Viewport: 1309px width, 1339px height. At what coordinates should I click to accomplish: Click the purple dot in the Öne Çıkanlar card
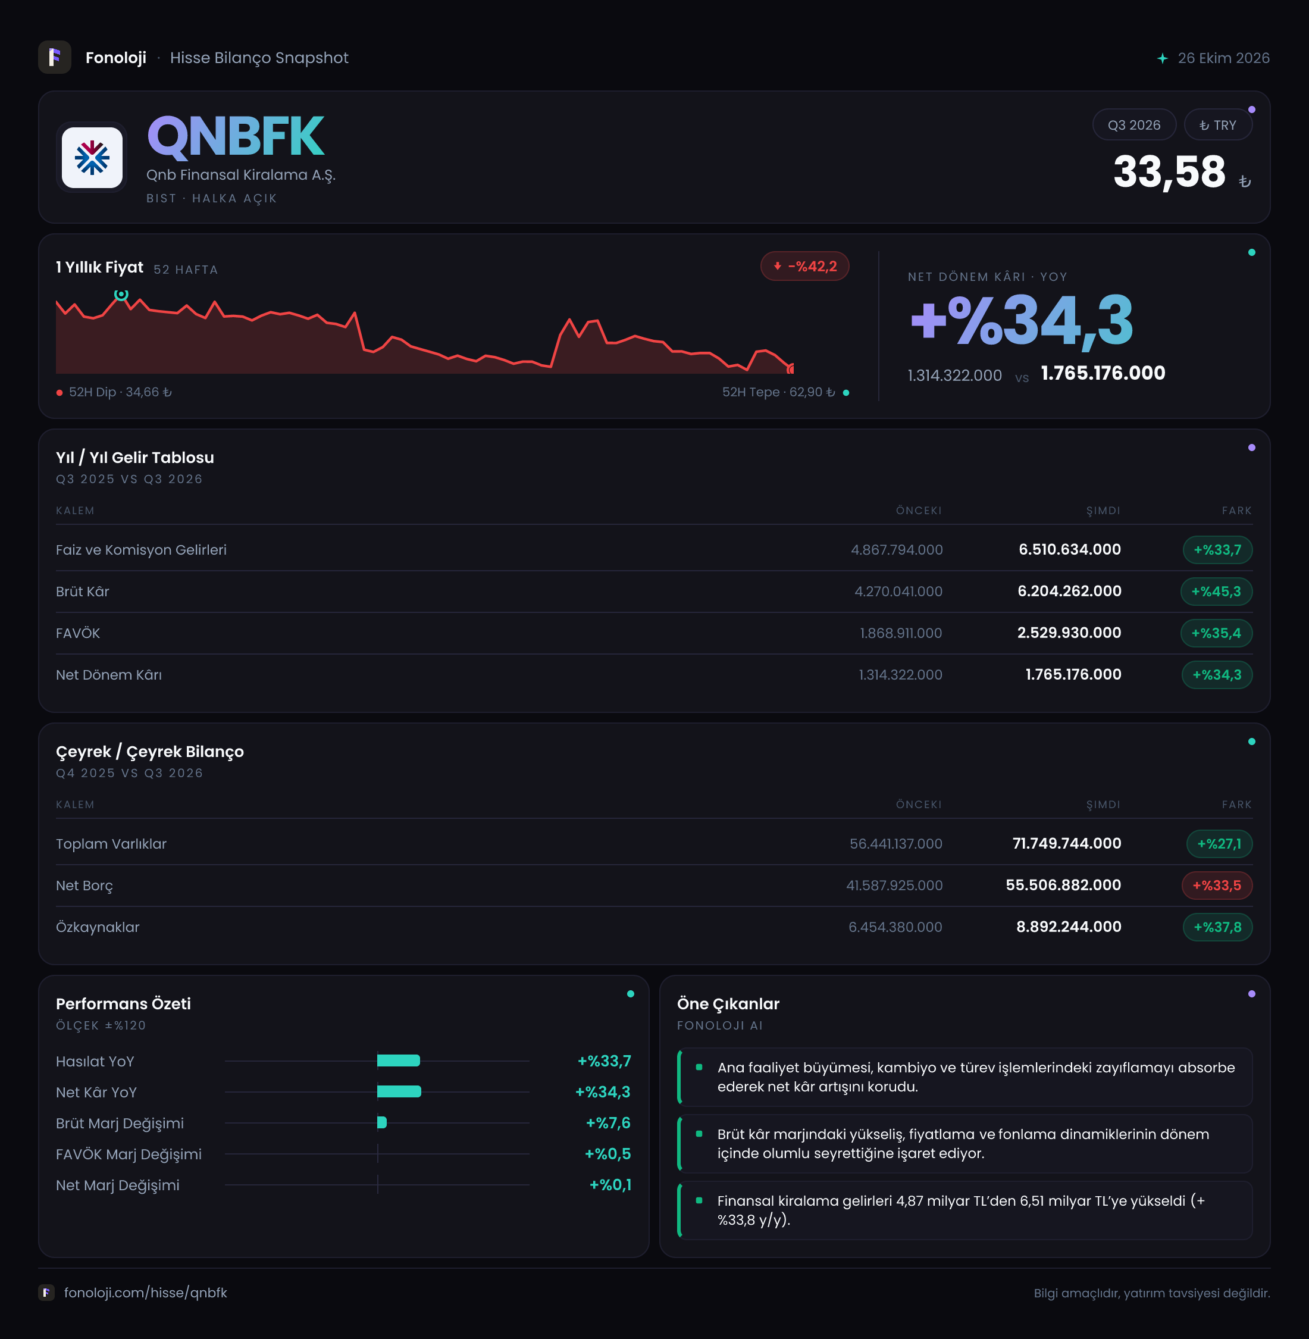pyautogui.click(x=1251, y=994)
